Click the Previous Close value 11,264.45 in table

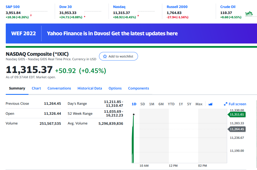click(52, 103)
